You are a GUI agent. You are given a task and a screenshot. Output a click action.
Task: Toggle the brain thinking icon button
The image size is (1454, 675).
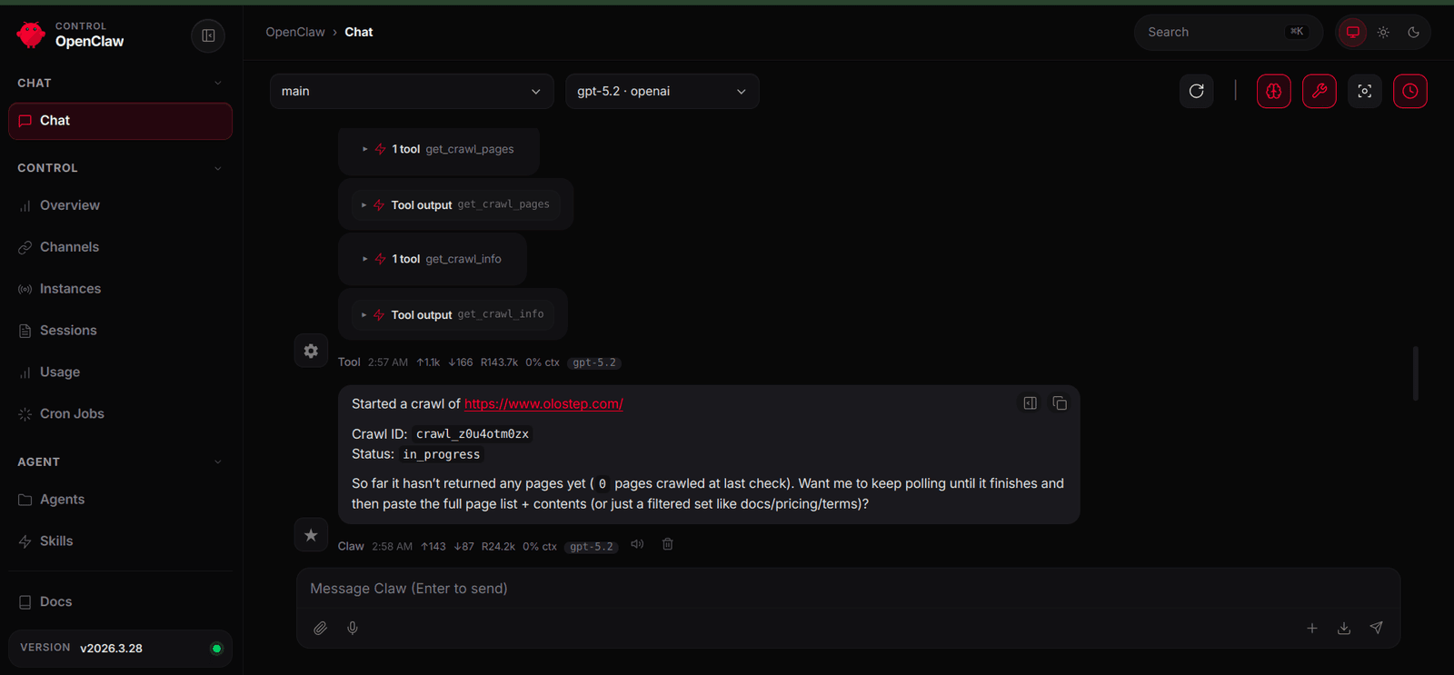click(1274, 91)
